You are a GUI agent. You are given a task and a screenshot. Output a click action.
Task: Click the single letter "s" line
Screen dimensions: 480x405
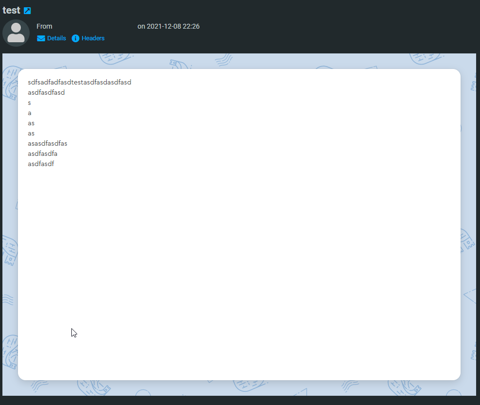(30, 103)
